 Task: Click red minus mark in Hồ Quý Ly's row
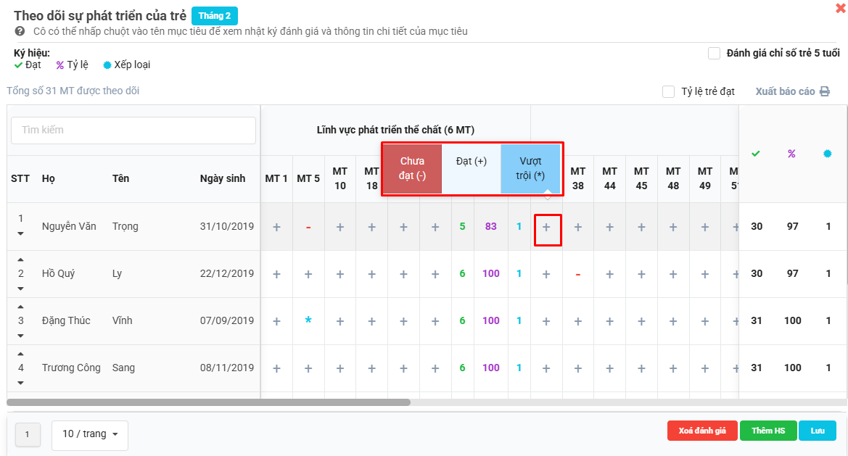pos(578,274)
